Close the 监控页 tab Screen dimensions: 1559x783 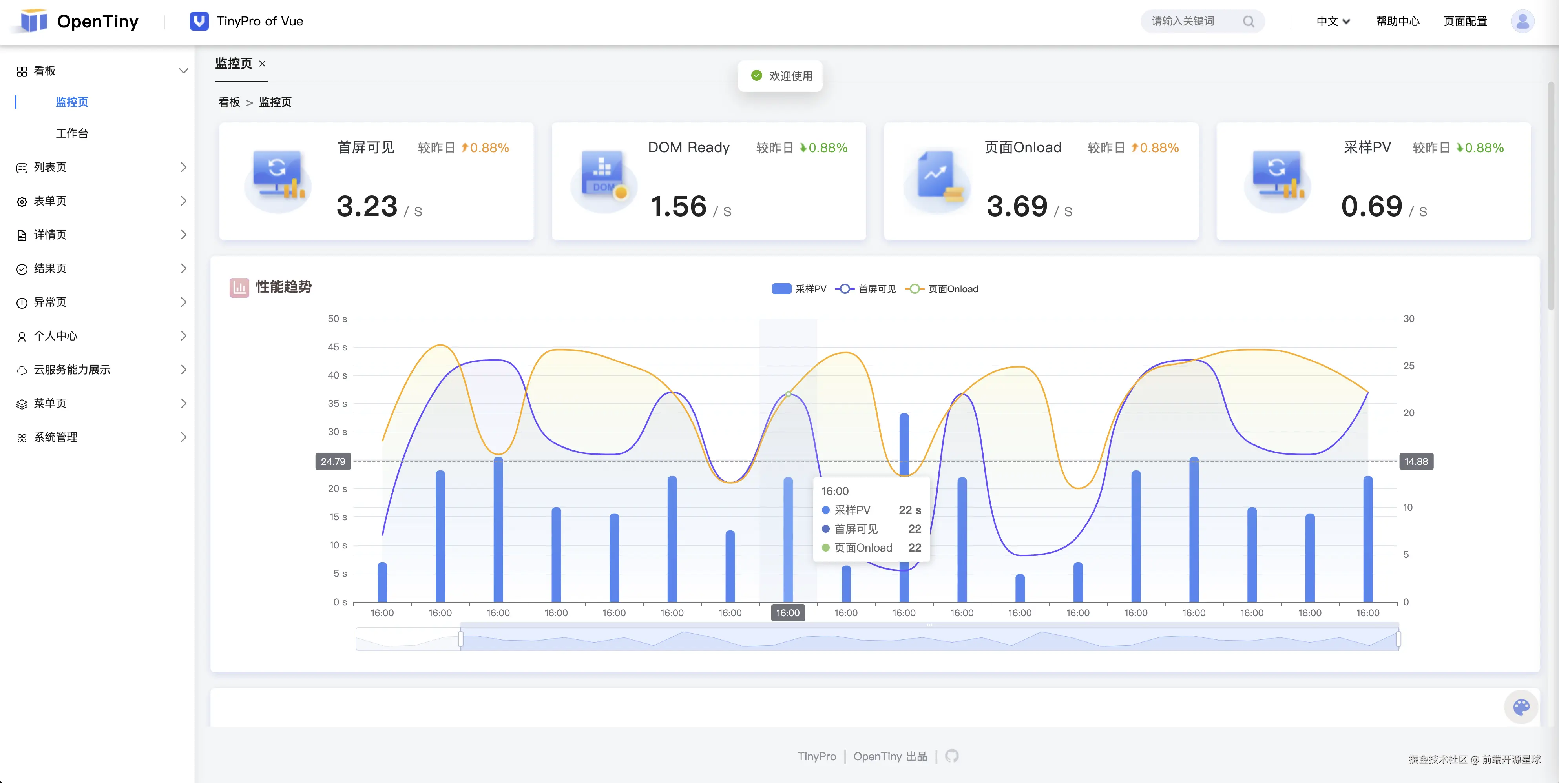tap(262, 64)
